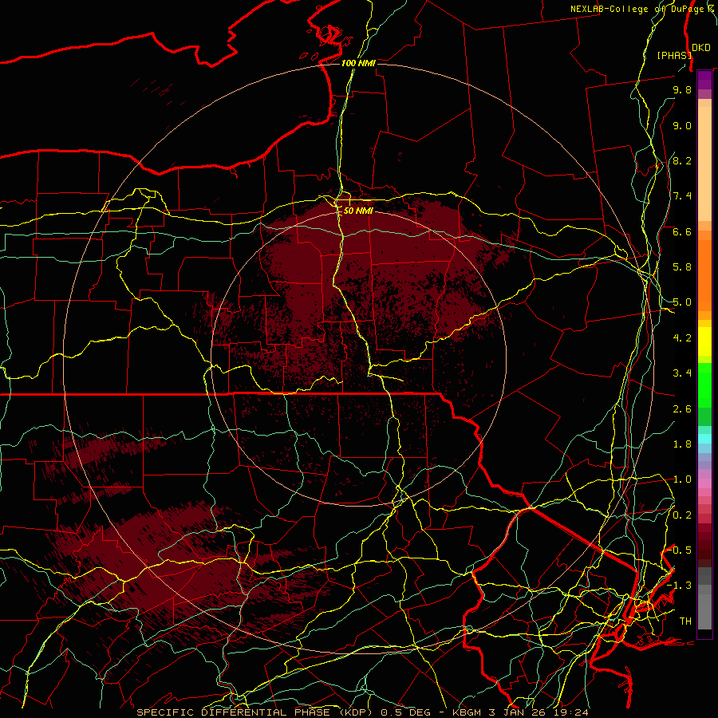Click the 7.4 scale value

pyautogui.click(x=682, y=196)
